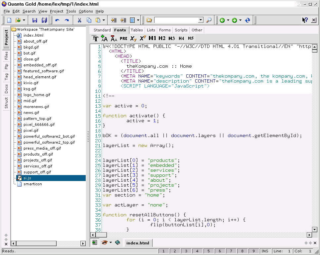Toggle preview with the eye icon
Image resolution: width=320 pixels, height=255 pixels.
tap(104, 242)
